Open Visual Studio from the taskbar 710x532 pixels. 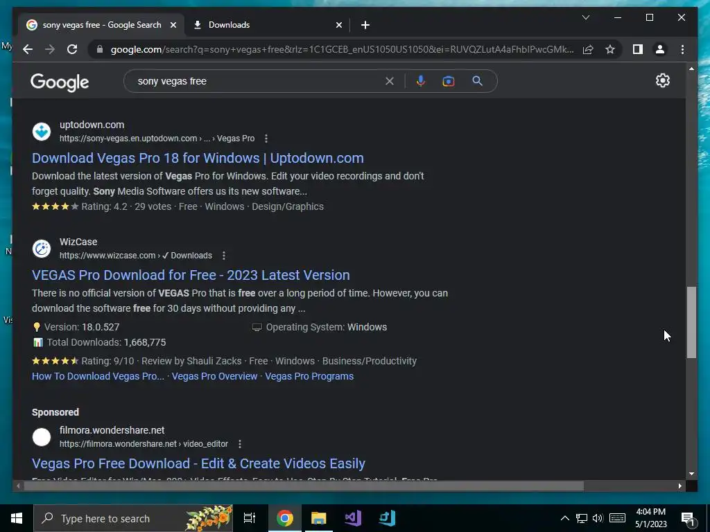[353, 518]
